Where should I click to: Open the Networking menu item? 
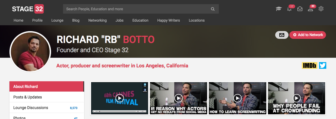coord(97,20)
